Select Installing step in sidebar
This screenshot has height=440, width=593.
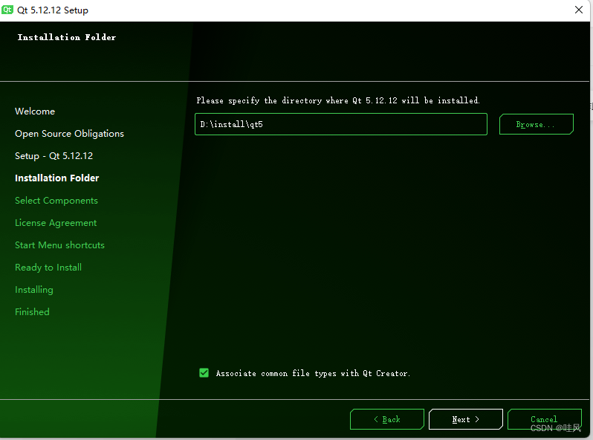[x=34, y=290]
